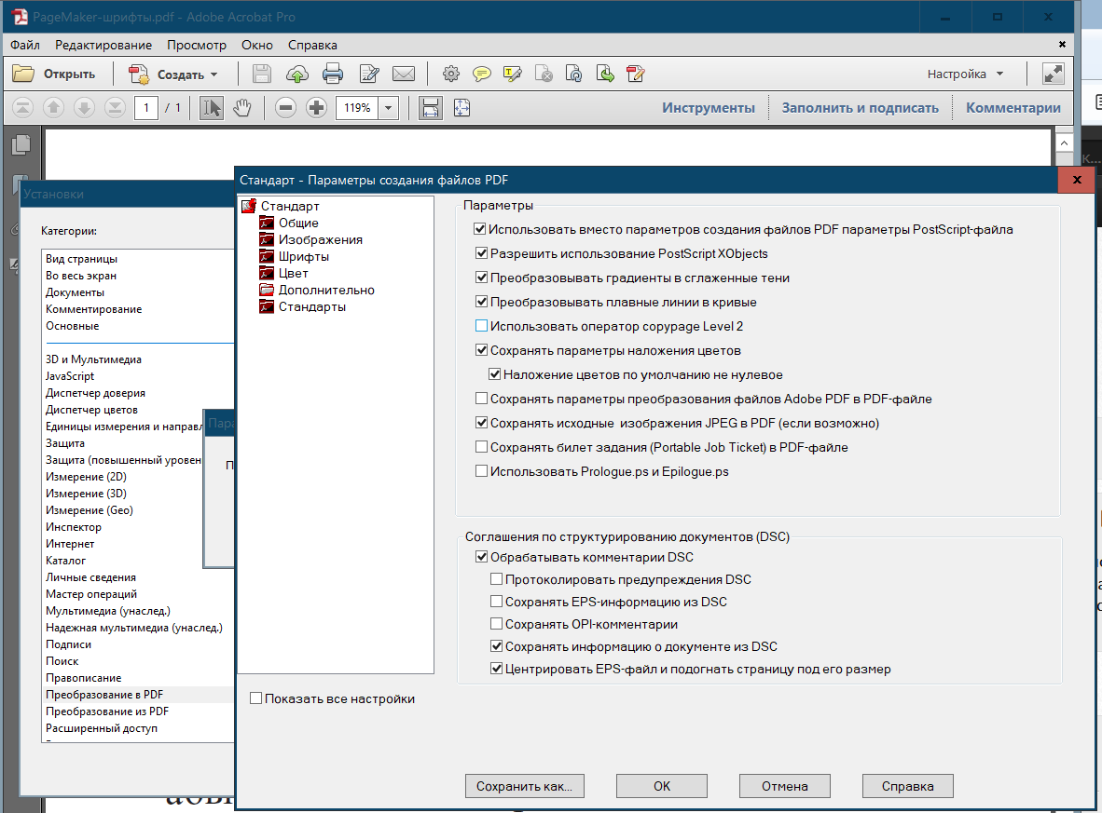Click the fit width scrolling icon
The height and width of the screenshot is (813, 1102).
tap(430, 107)
